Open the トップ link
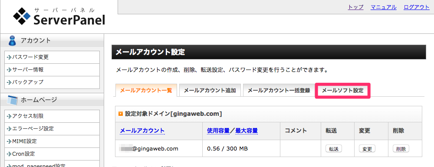 click(x=355, y=7)
